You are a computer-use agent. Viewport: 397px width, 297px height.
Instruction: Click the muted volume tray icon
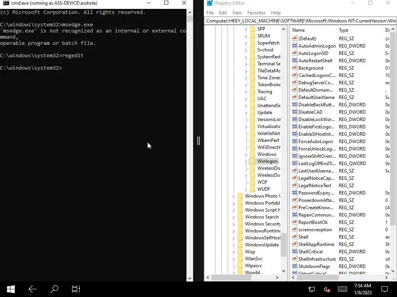pyautogui.click(x=327, y=289)
